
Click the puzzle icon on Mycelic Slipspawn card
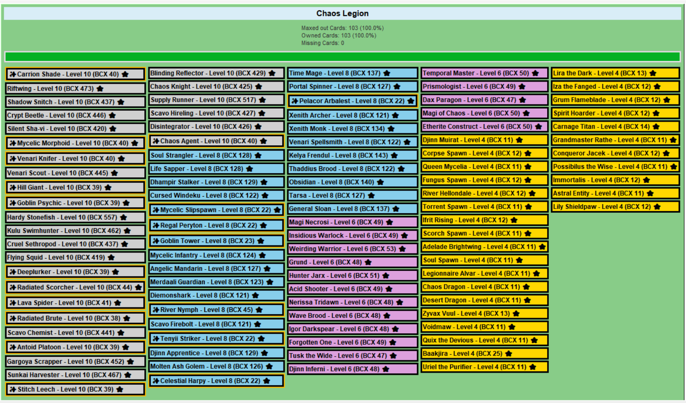(156, 210)
